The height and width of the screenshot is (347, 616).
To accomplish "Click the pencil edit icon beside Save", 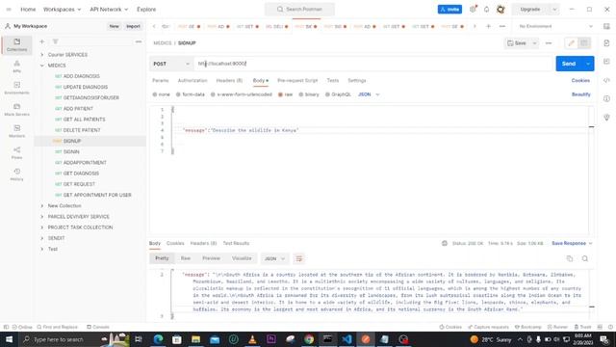I will click(571, 42).
